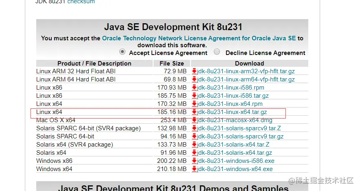The width and height of the screenshot is (360, 191).
Task: Download jdk-8u231-windows-x64.exe link
Action: click(235, 169)
